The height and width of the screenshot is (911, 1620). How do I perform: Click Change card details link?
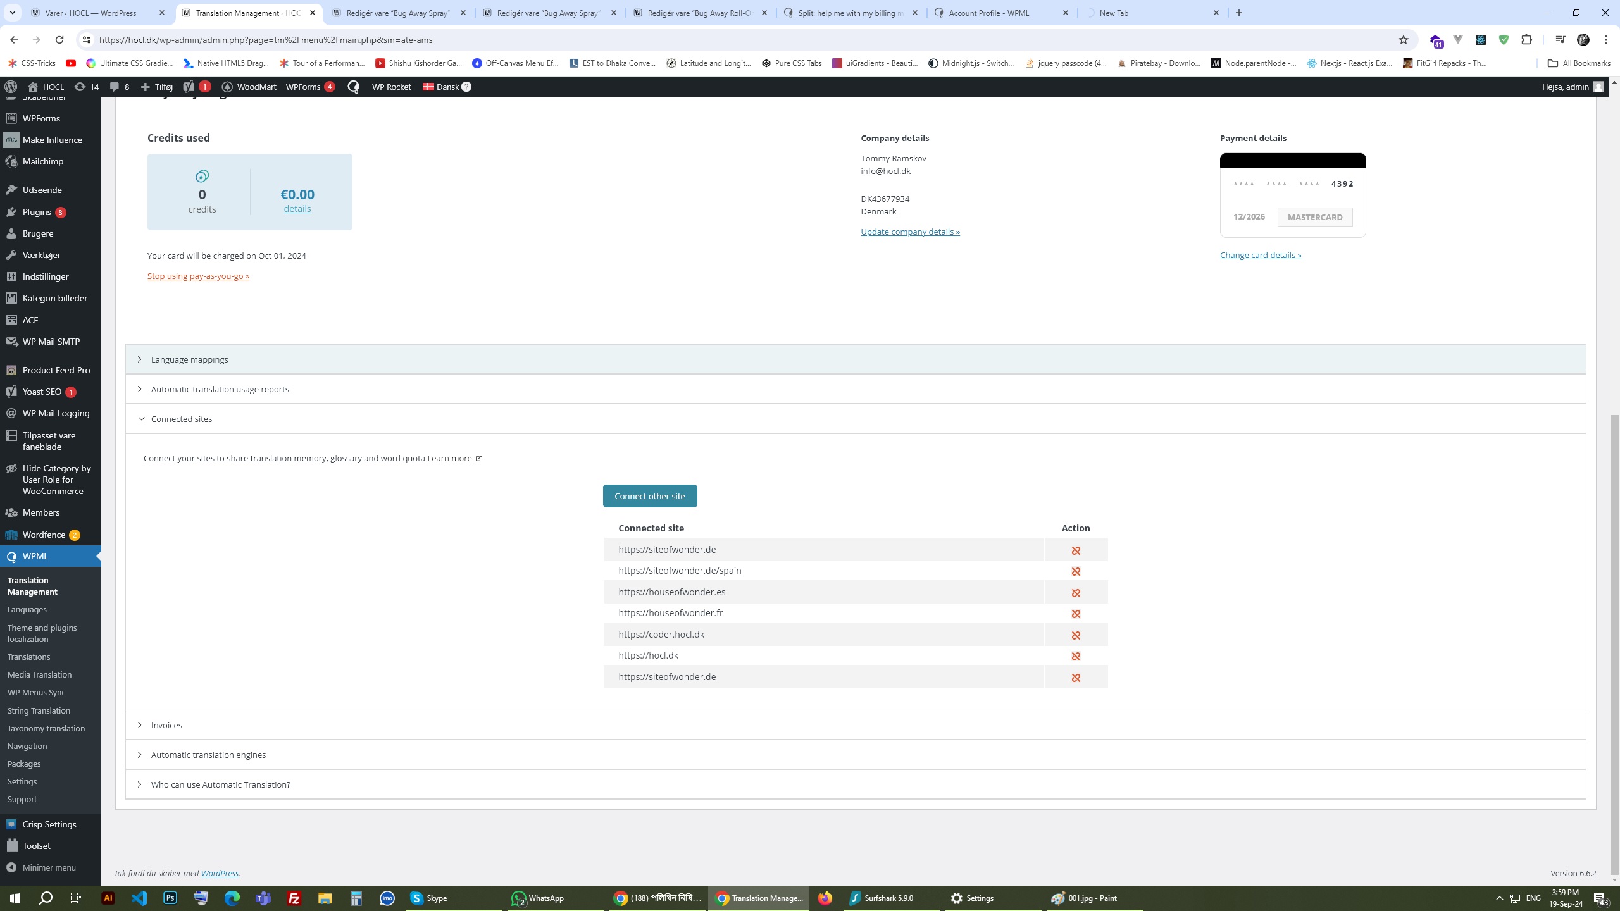1261,255
